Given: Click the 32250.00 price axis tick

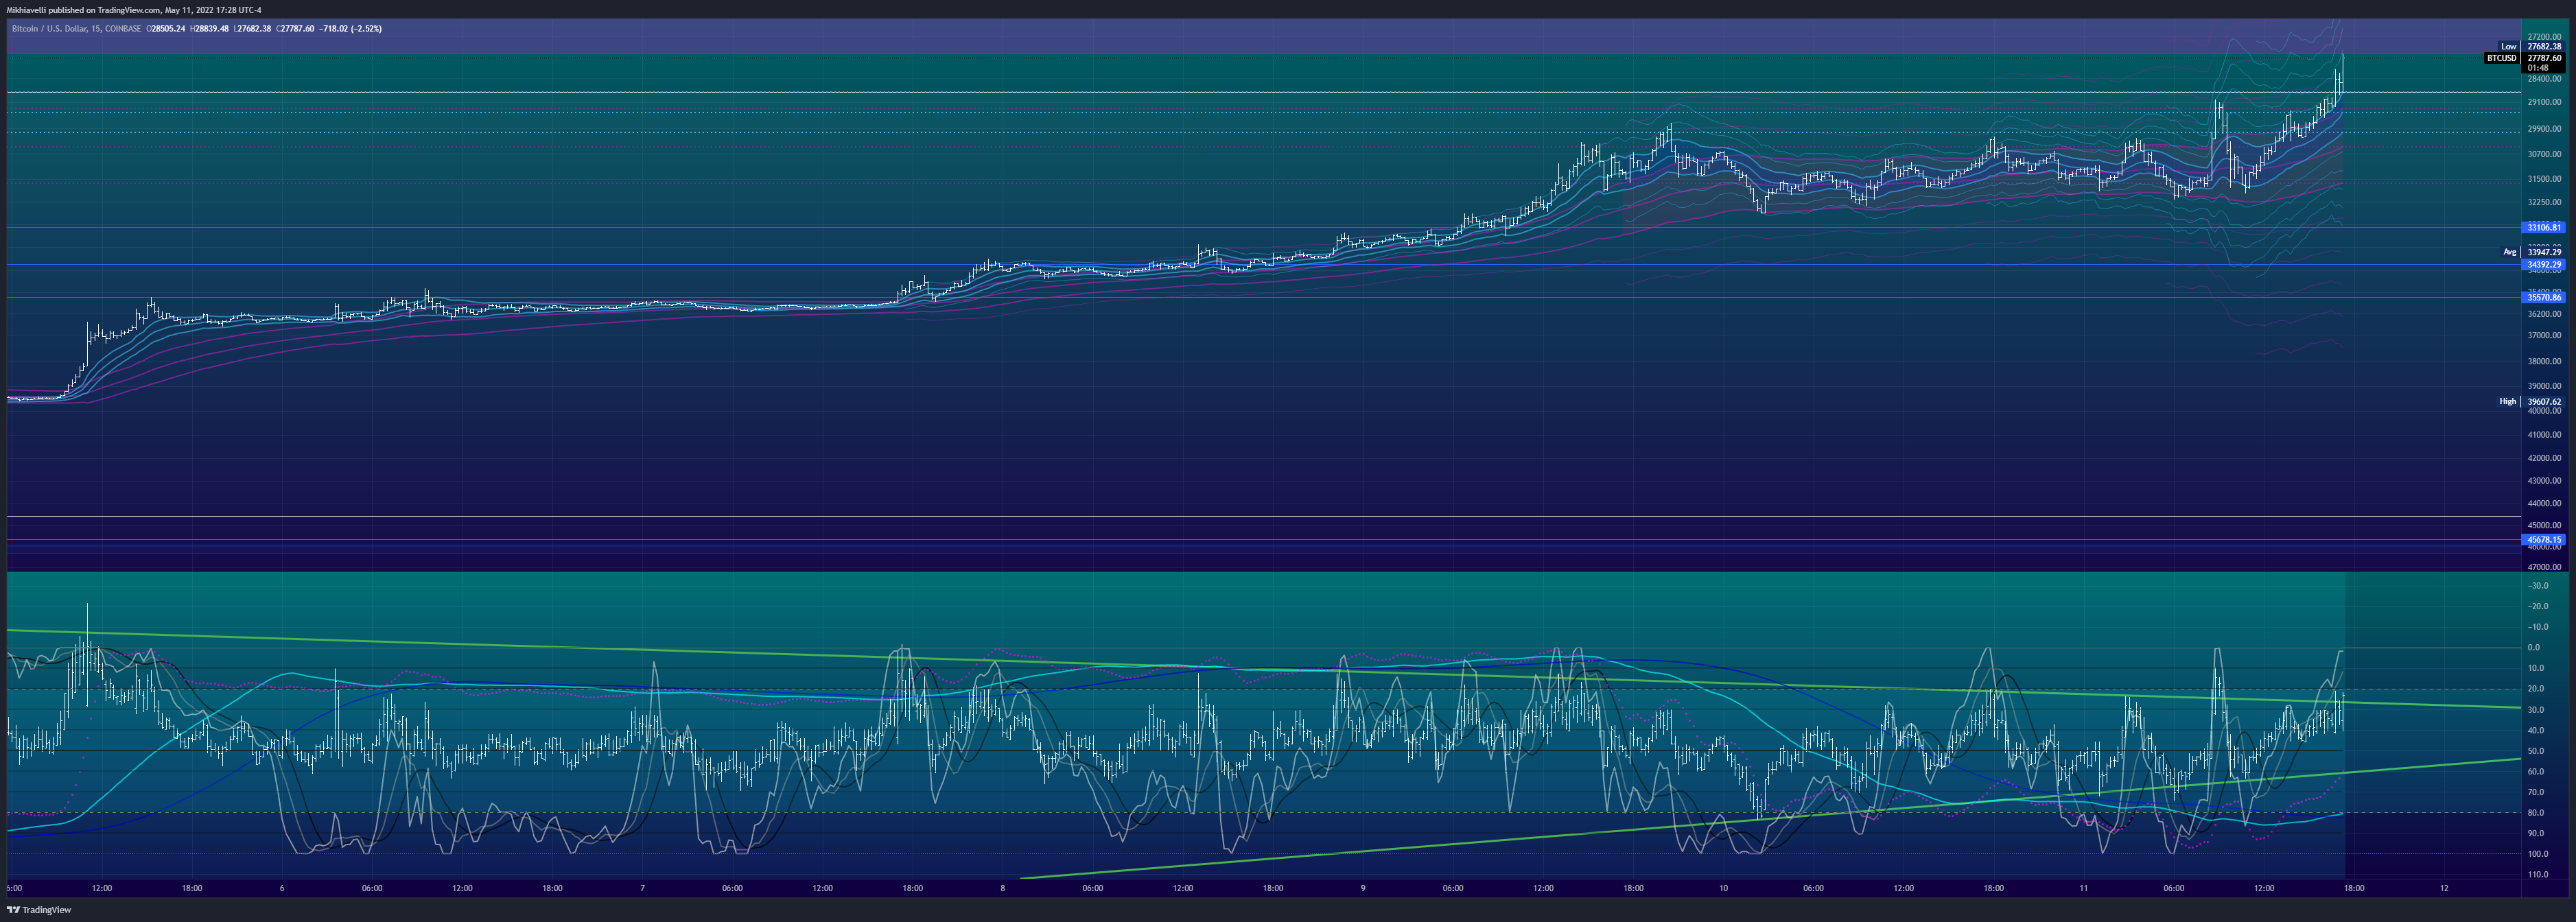Looking at the screenshot, I should (2544, 202).
